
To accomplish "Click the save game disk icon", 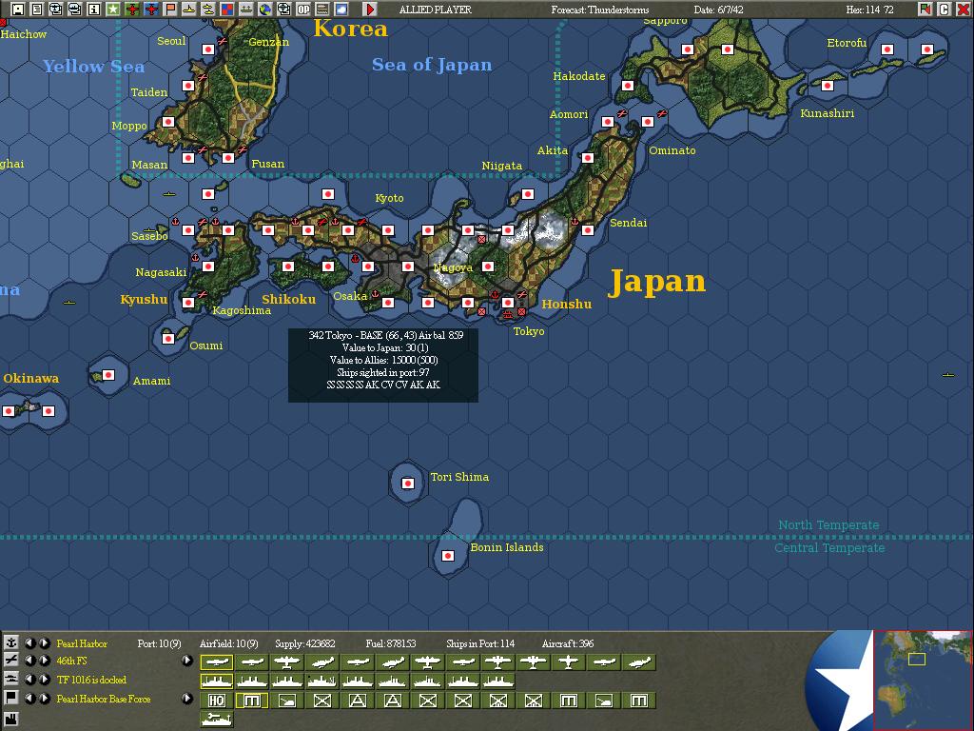I will coord(18,10).
